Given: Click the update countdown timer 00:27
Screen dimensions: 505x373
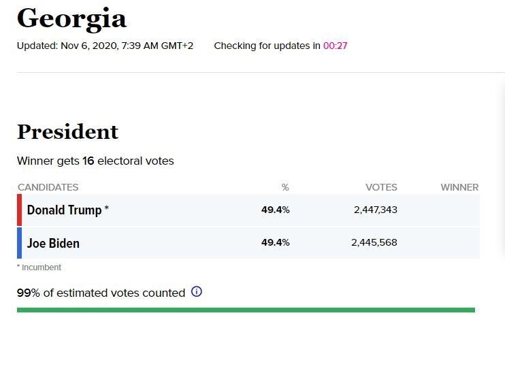Looking at the screenshot, I should pos(336,46).
